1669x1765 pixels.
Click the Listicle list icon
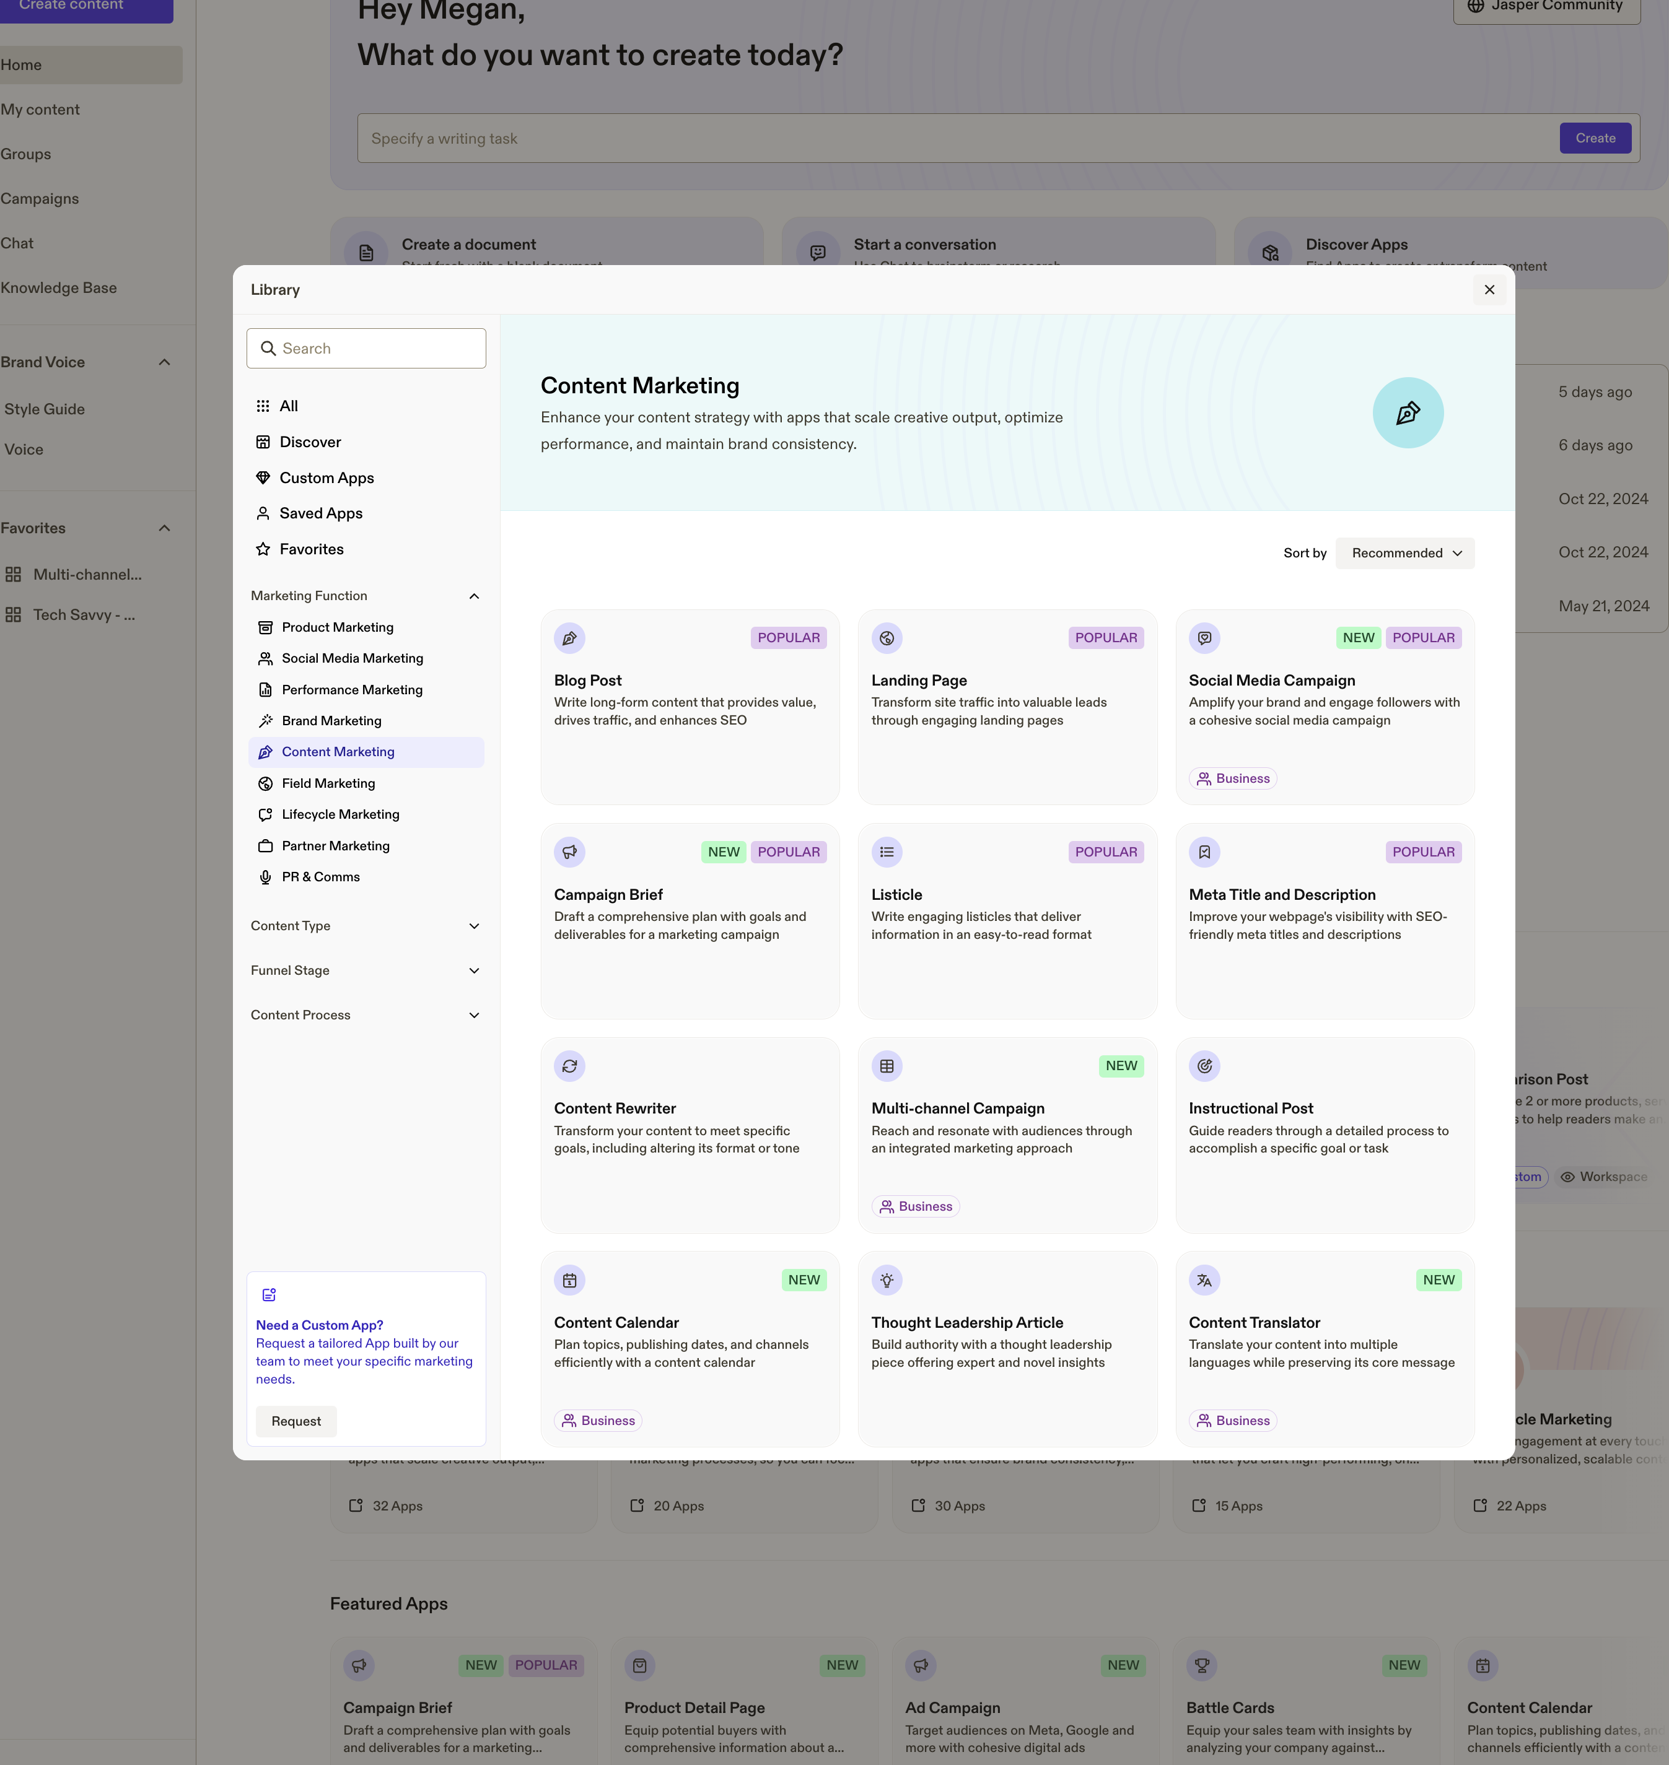pos(887,852)
